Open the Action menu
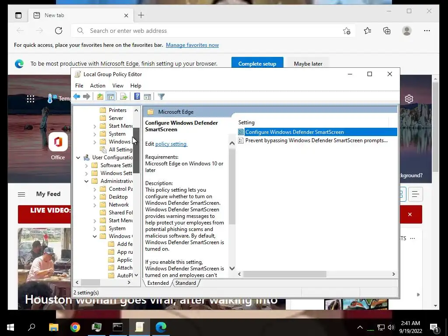 pyautogui.click(x=98, y=86)
